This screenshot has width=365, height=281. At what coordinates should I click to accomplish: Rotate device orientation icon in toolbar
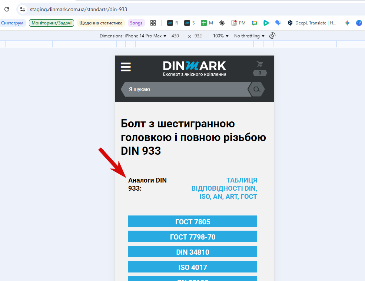point(272,36)
